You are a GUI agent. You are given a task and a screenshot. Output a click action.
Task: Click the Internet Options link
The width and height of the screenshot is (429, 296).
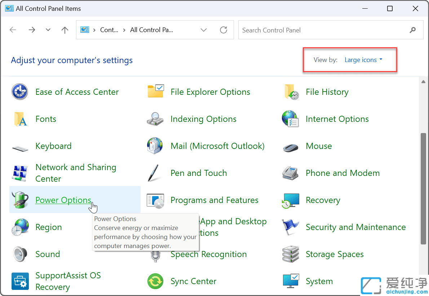click(337, 119)
